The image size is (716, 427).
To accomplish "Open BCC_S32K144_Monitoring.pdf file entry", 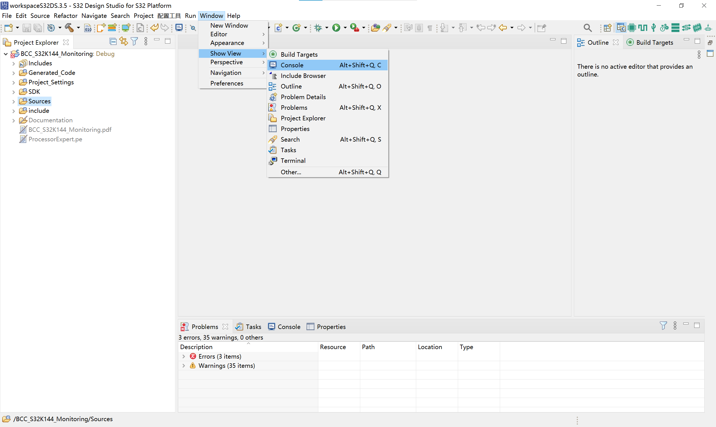I will coord(70,130).
